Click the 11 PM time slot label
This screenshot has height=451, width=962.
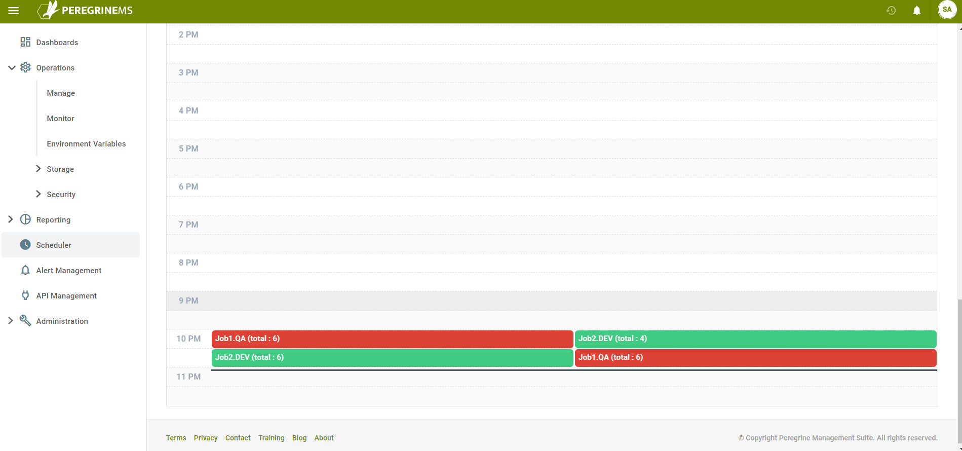[188, 377]
